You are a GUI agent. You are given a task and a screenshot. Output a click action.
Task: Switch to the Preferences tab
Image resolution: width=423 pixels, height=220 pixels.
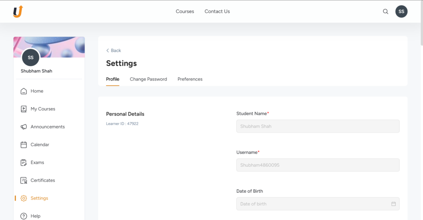(190, 79)
